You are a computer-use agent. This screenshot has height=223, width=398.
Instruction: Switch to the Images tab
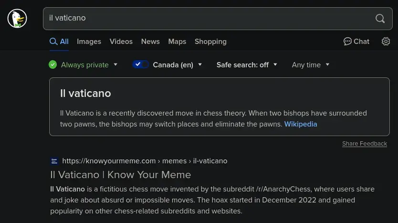(89, 42)
